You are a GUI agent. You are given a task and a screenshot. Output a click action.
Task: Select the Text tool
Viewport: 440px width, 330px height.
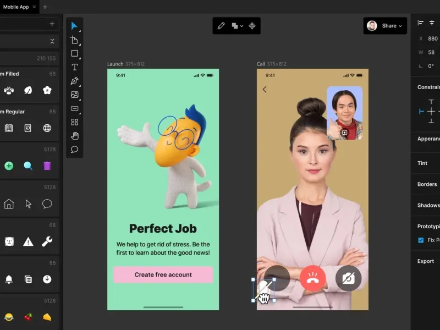74,67
